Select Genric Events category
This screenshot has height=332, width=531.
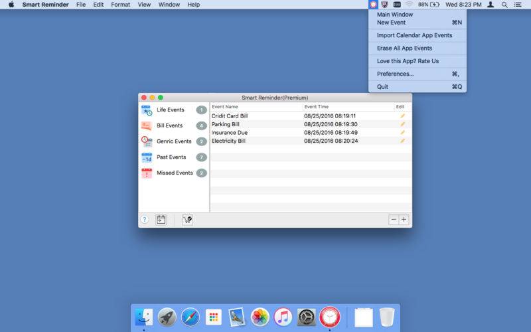[174, 141]
